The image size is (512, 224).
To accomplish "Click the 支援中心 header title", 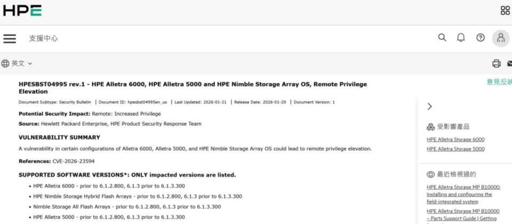I will pyautogui.click(x=43, y=38).
